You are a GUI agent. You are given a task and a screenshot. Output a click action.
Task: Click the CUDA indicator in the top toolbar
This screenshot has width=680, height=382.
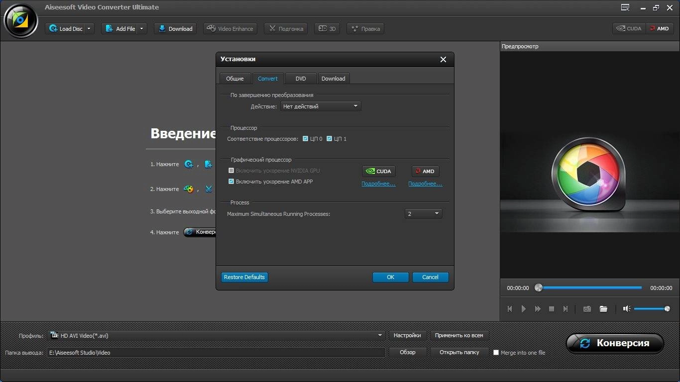629,29
